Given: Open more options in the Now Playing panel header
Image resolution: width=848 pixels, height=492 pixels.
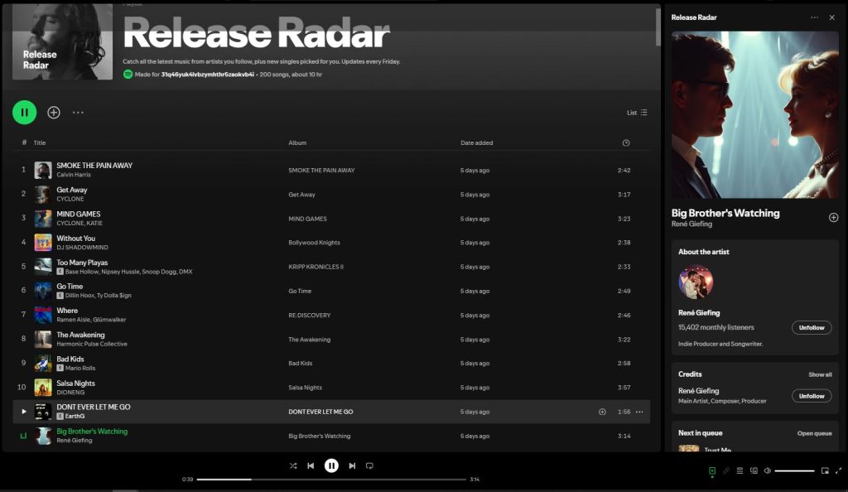Looking at the screenshot, I should pos(815,17).
